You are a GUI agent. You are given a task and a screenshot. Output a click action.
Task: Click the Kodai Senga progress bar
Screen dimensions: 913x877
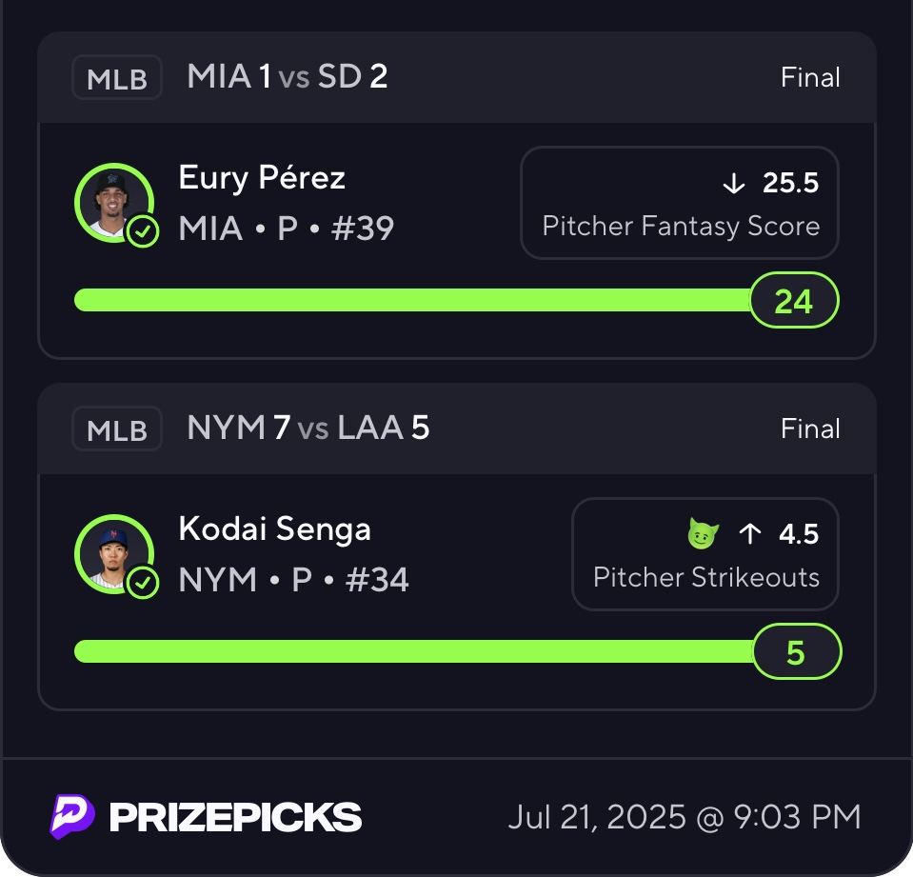click(409, 651)
